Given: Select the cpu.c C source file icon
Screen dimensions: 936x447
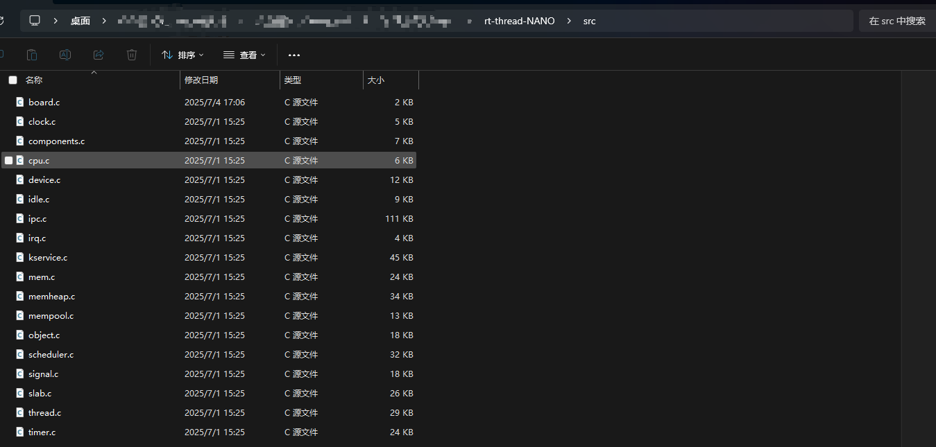Looking at the screenshot, I should pyautogui.click(x=19, y=160).
